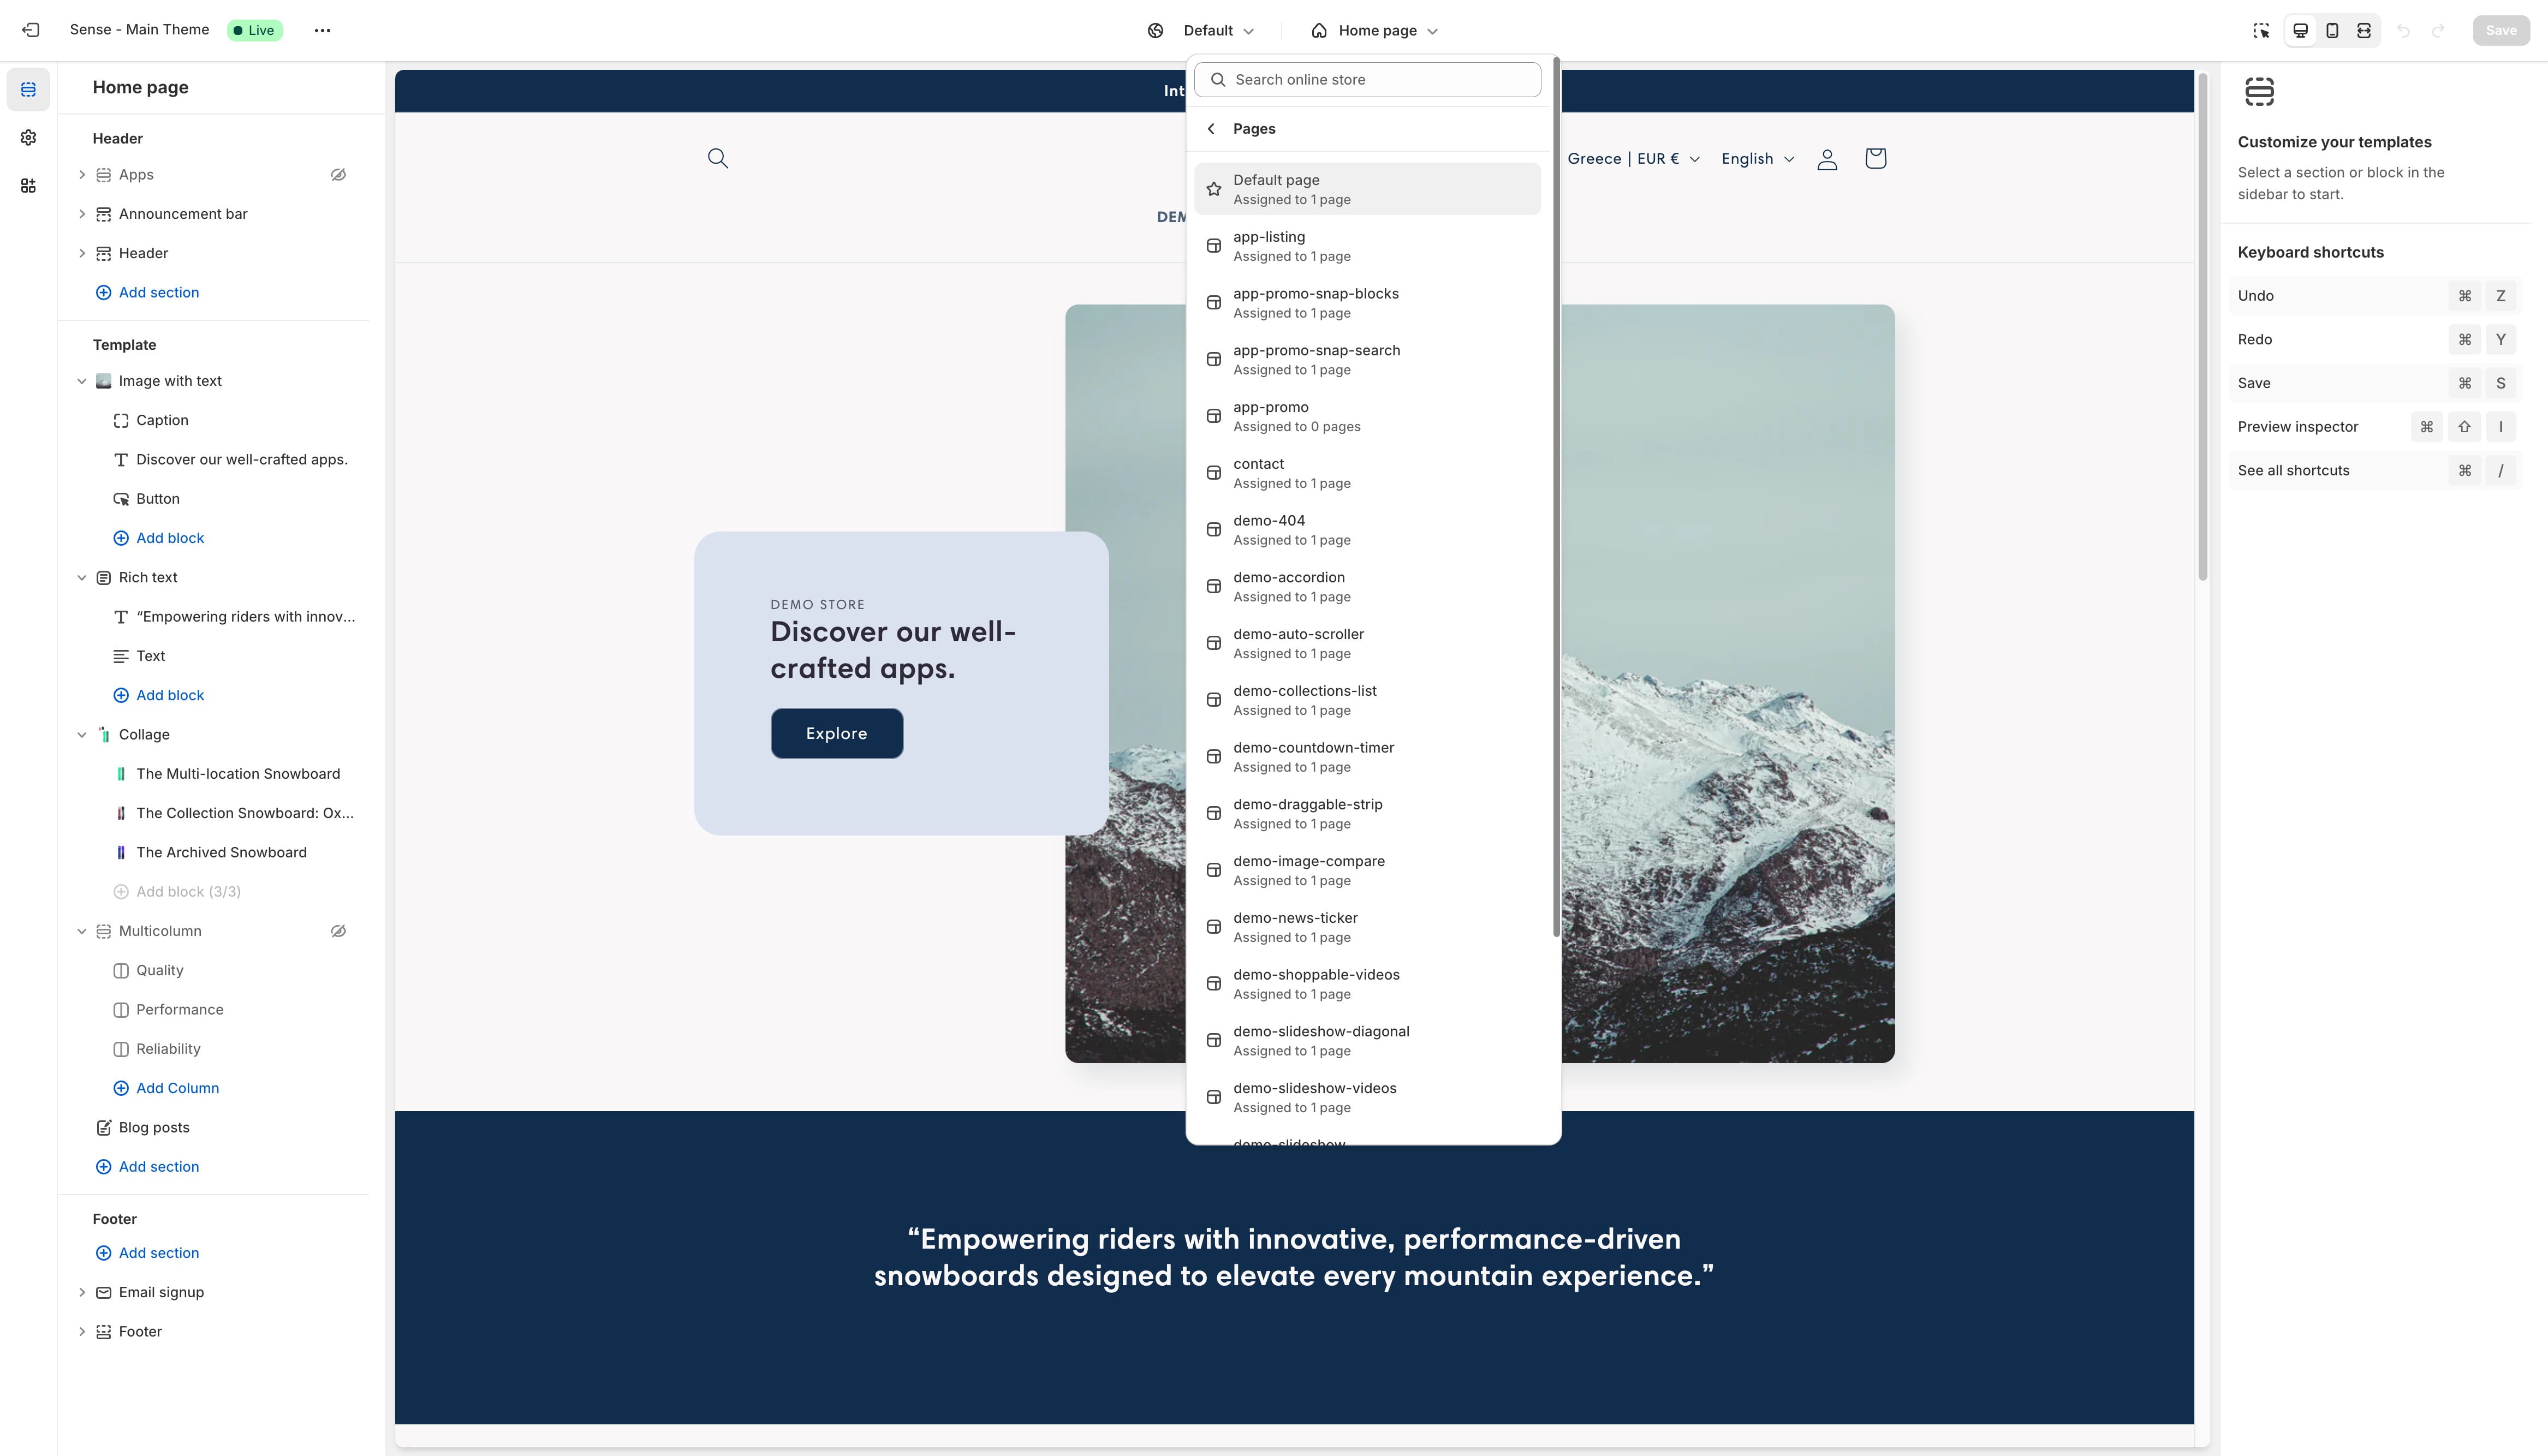Open App embeds icon in left rail
This screenshot has height=1456, width=2548.
tap(28, 186)
